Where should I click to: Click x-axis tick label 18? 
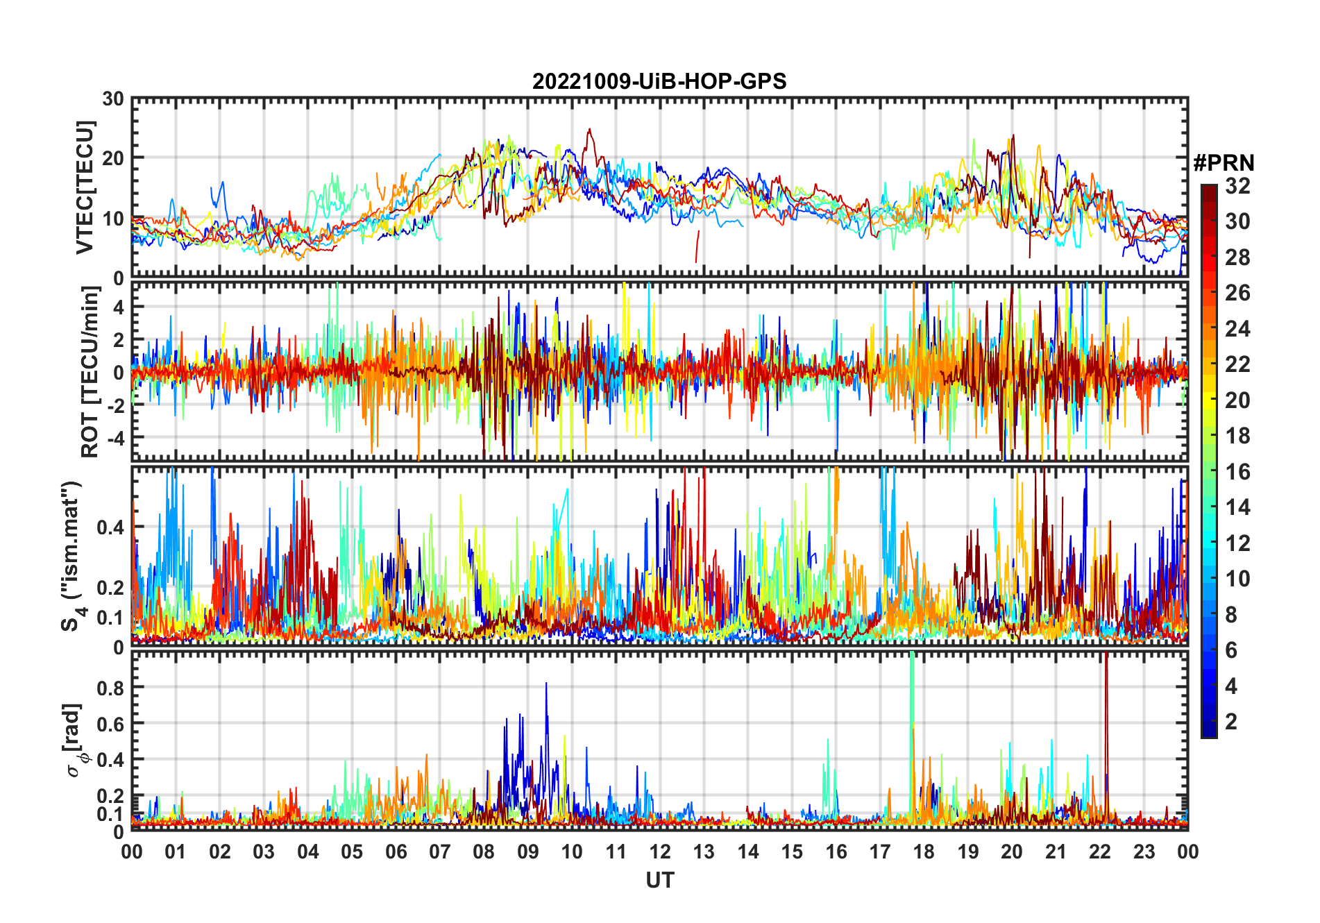pos(924,852)
